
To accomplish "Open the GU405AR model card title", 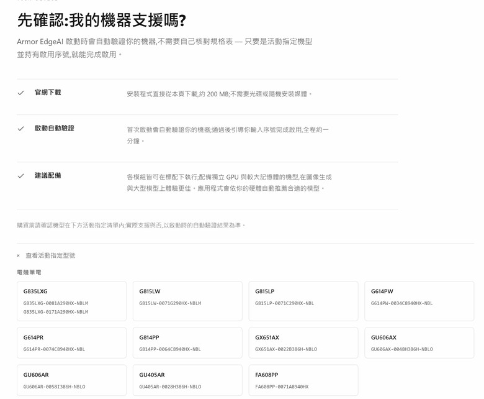I will tap(152, 375).
